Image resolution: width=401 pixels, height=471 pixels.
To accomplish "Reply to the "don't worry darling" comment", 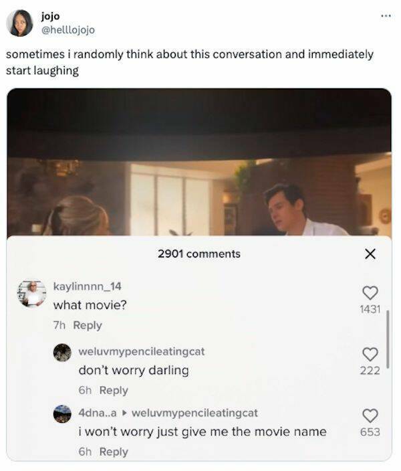I will (x=113, y=390).
